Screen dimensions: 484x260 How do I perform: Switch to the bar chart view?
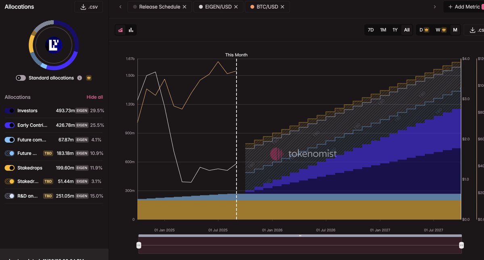tap(131, 30)
